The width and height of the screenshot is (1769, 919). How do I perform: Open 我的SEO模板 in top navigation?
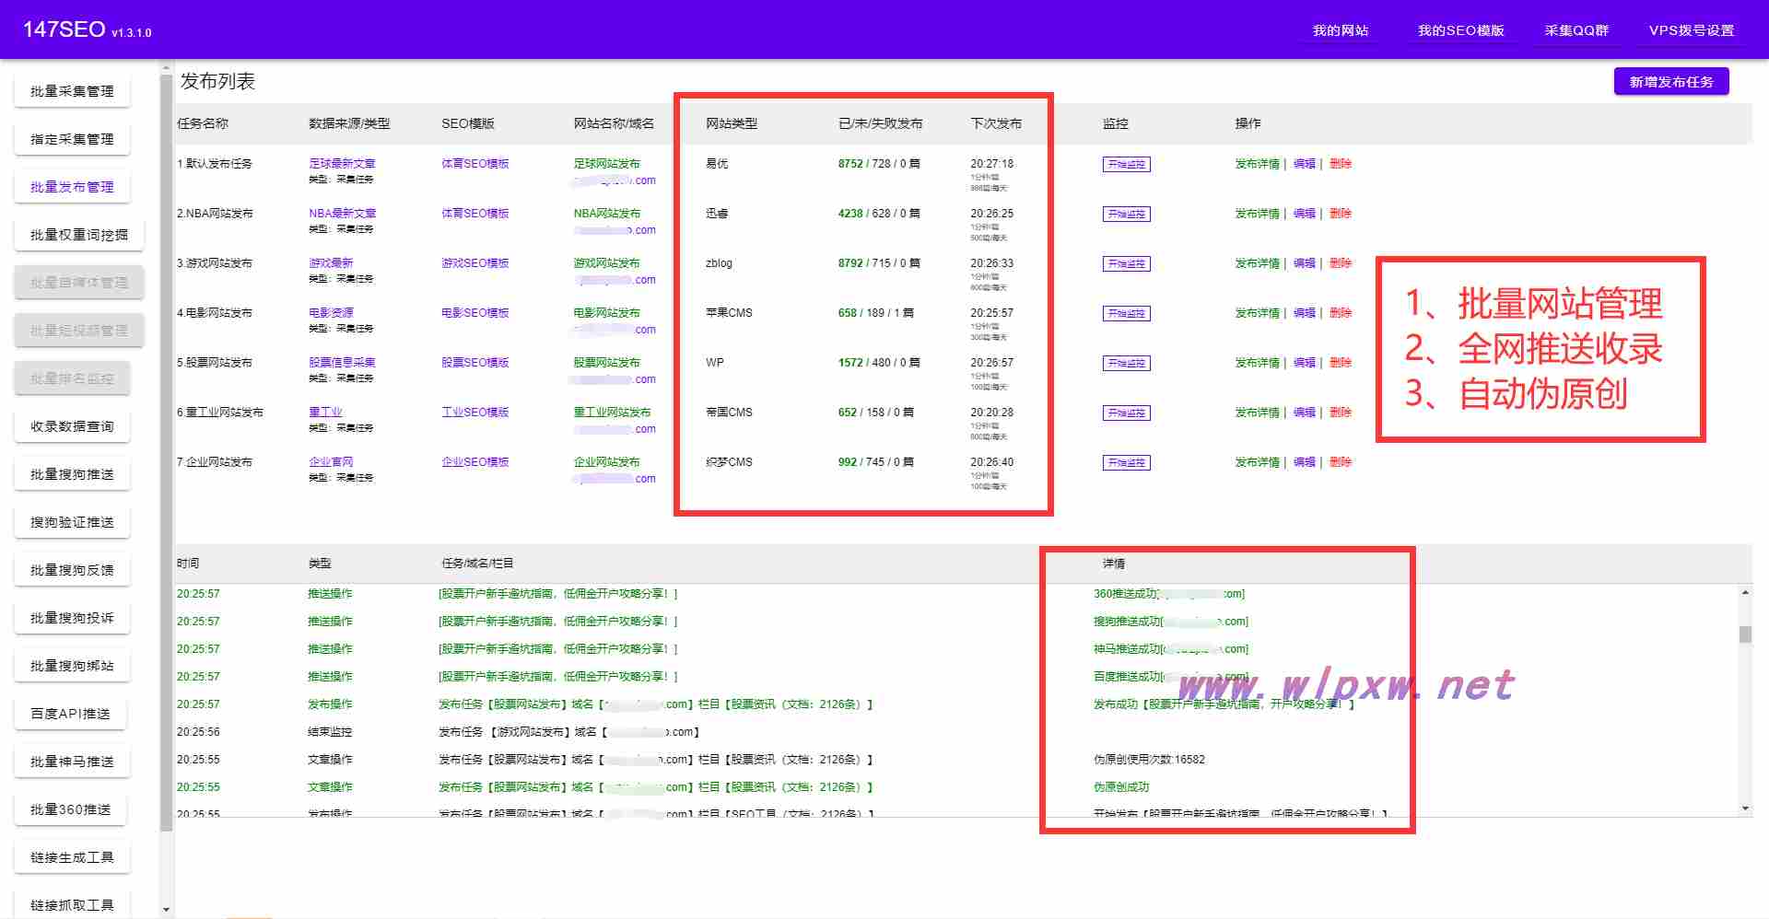click(1461, 30)
